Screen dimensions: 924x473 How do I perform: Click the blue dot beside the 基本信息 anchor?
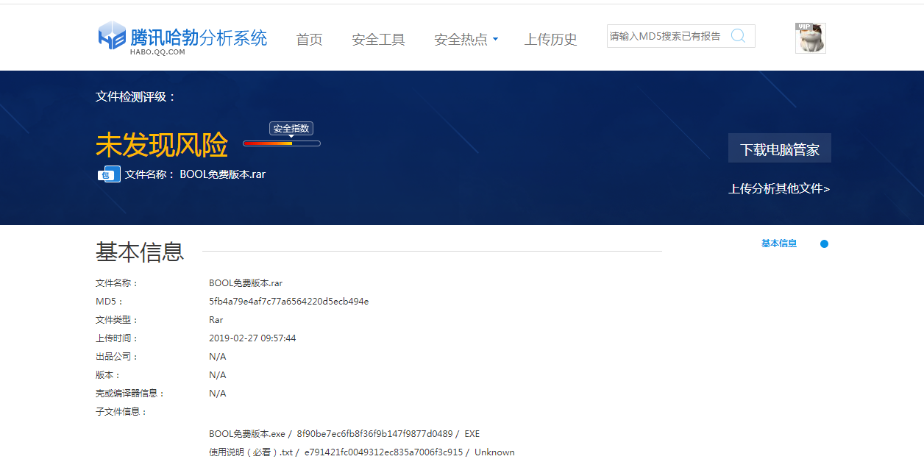coord(824,243)
